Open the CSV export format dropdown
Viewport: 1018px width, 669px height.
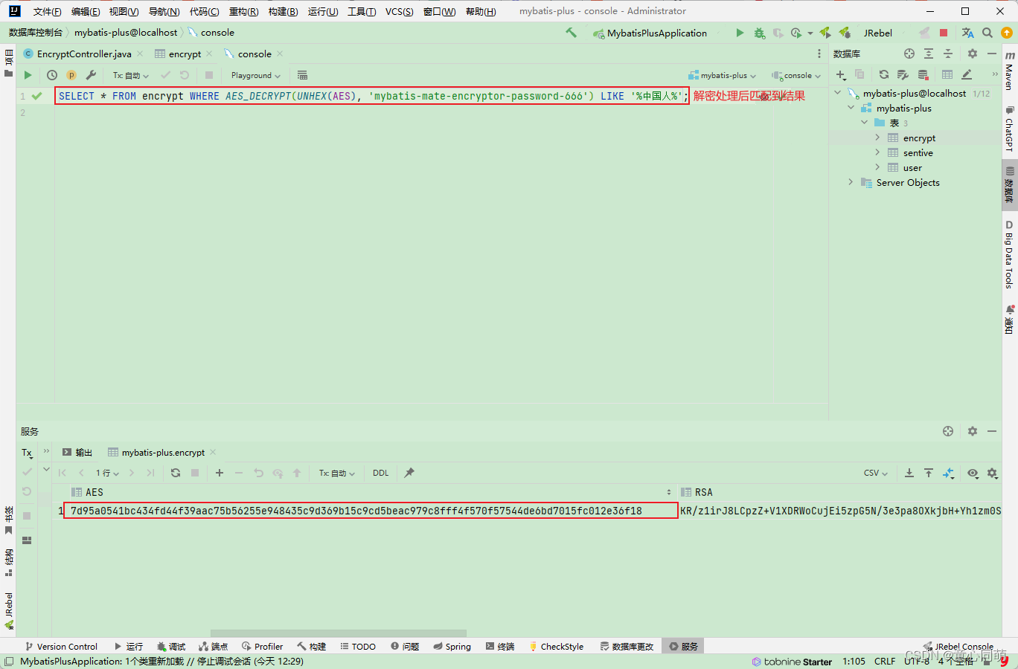876,473
